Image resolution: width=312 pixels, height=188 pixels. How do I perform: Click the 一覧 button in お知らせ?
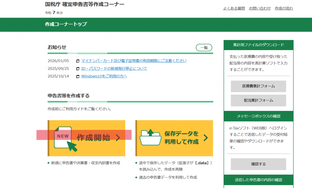[204, 48]
